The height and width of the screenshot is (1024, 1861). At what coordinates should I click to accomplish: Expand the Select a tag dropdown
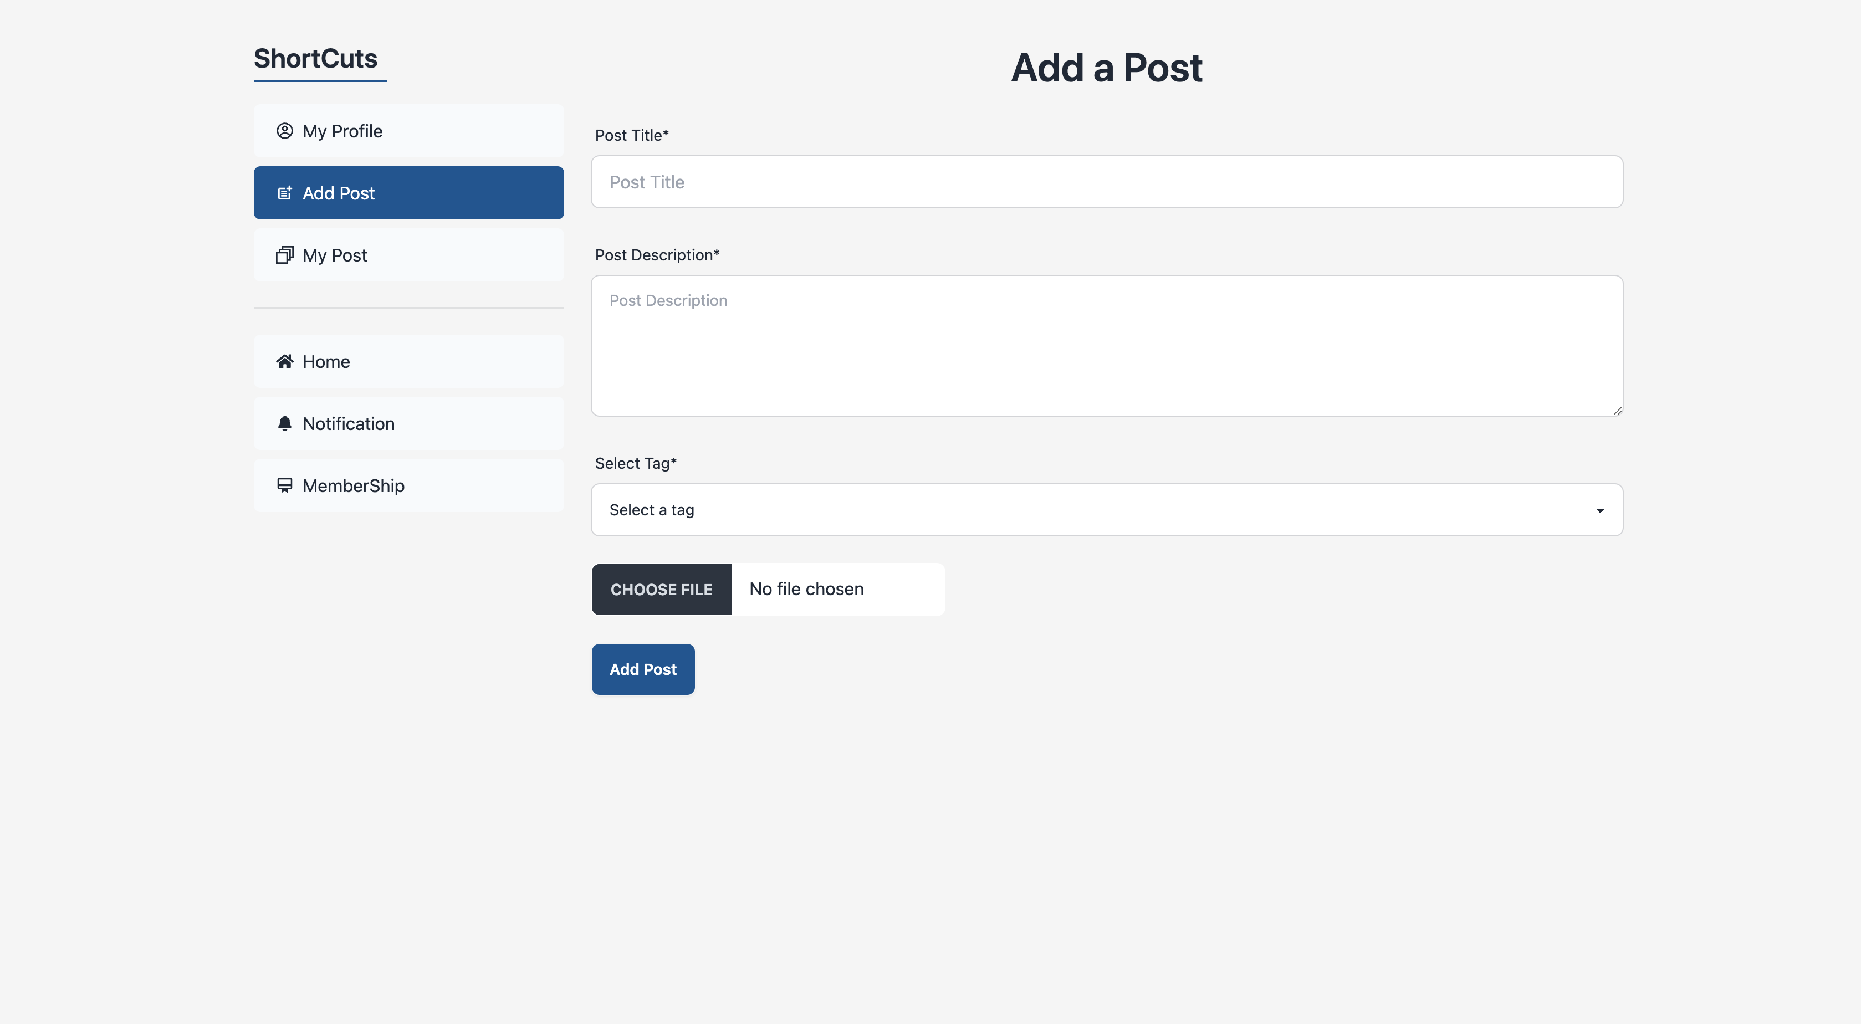coord(1107,510)
